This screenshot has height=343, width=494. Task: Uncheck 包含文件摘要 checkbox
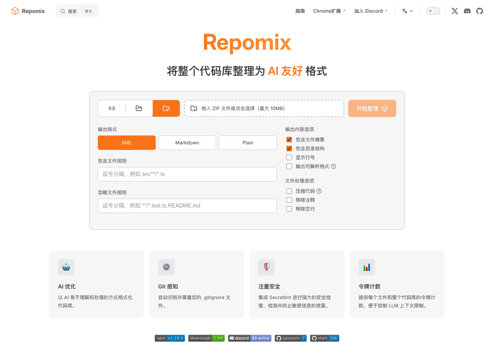coord(289,140)
